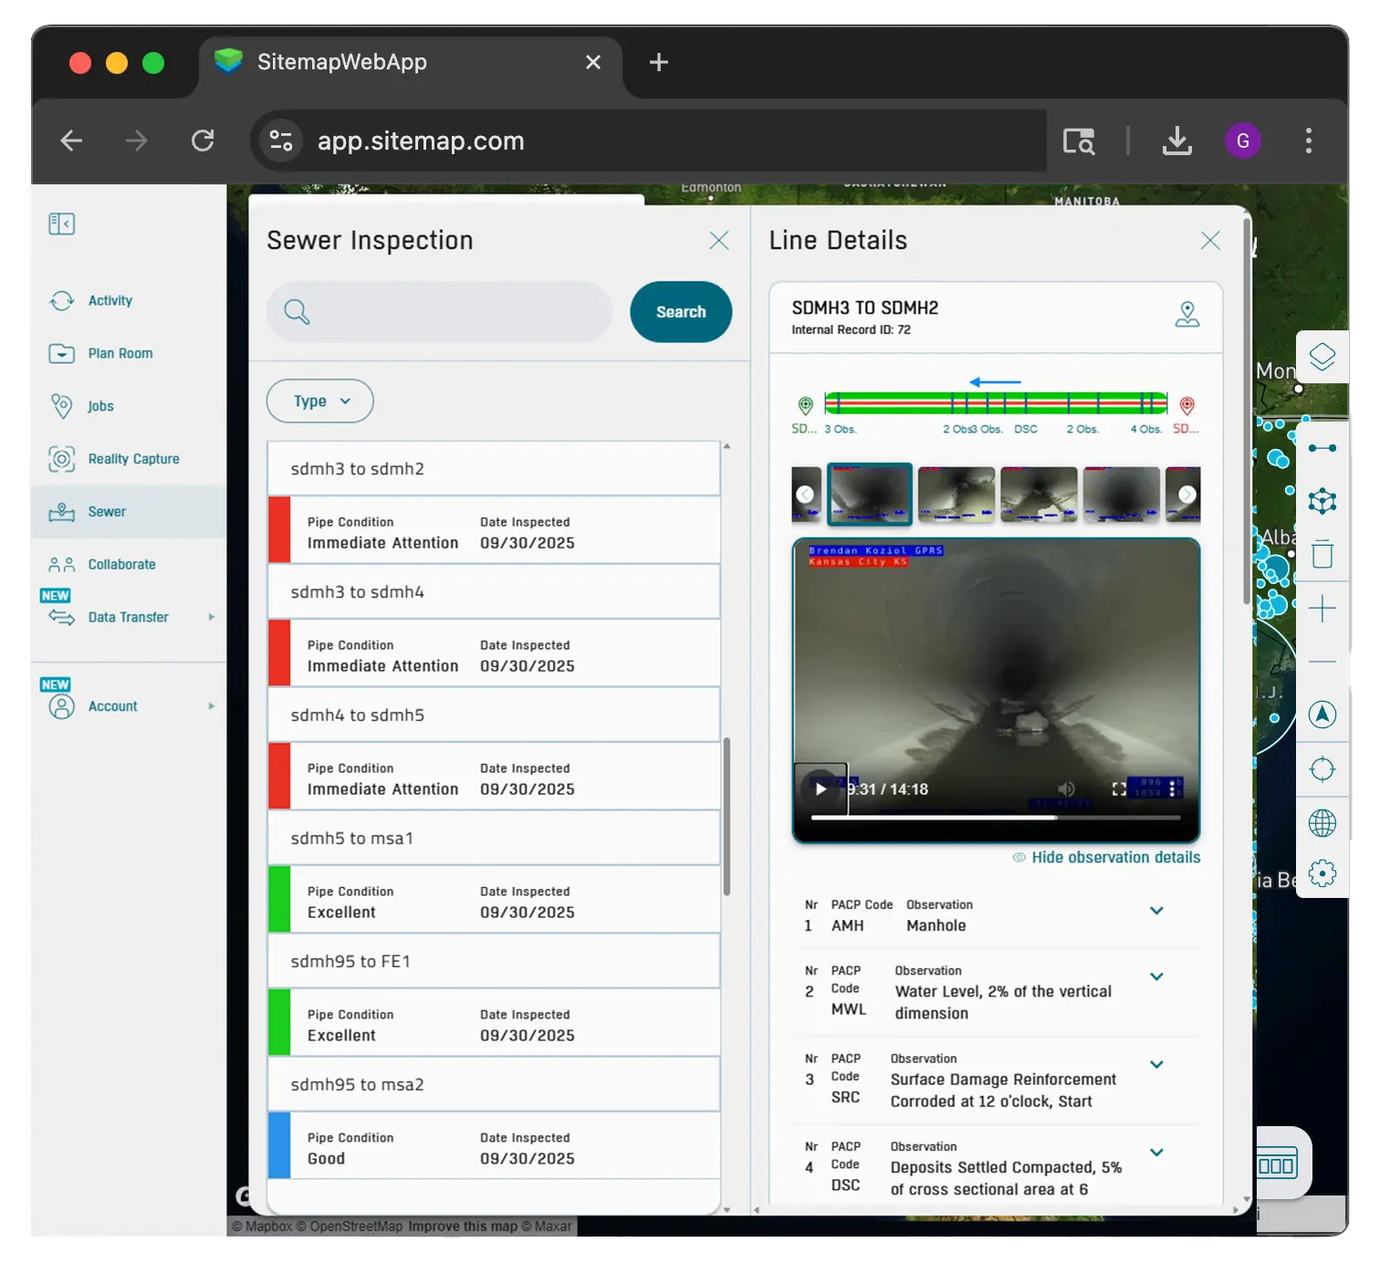Close the Sewer Inspection panel

tap(719, 240)
